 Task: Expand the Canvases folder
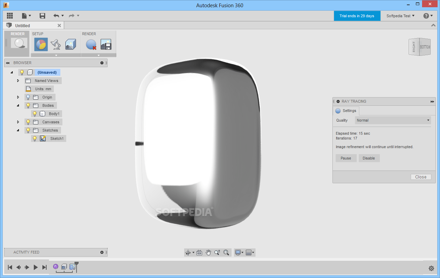pos(18,122)
